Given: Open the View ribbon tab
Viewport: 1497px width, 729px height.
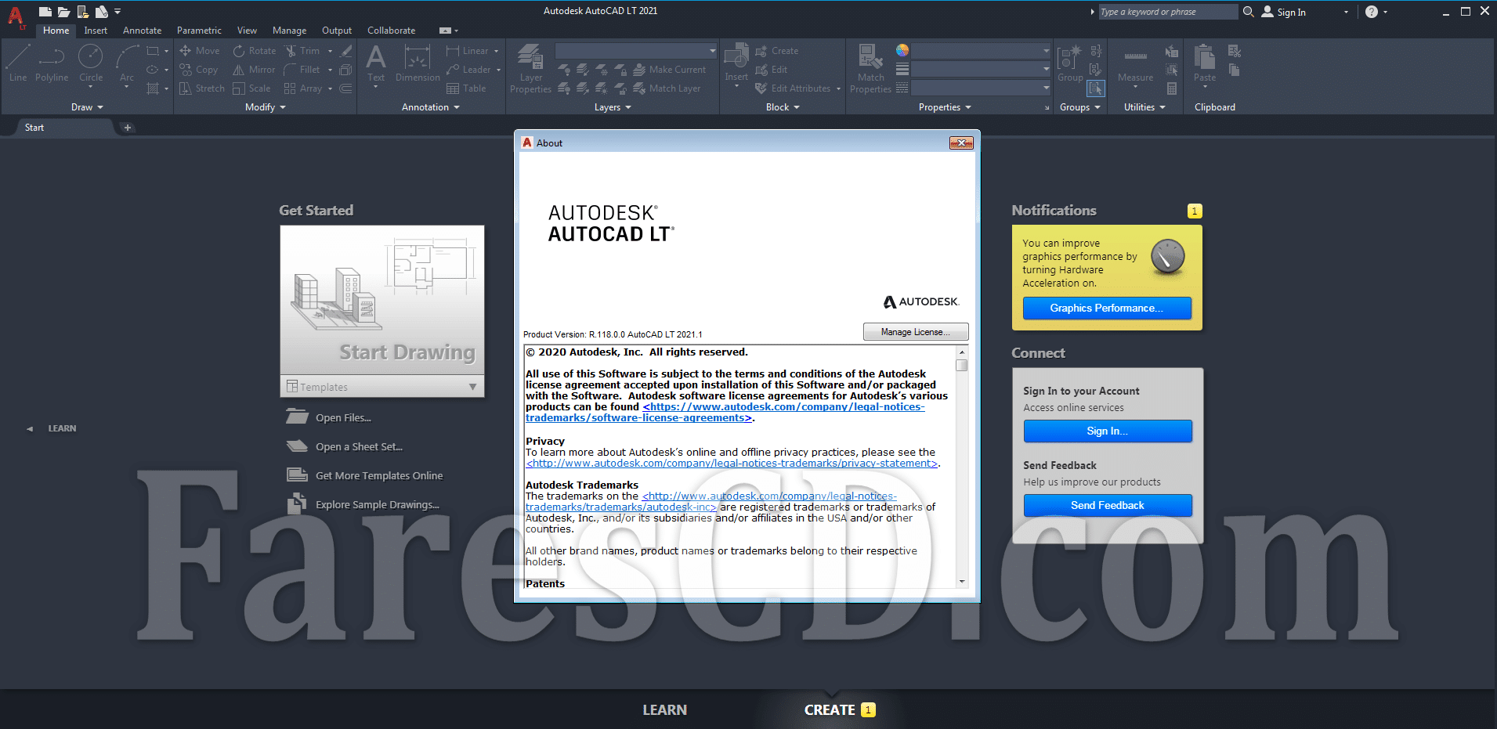Looking at the screenshot, I should click(247, 31).
